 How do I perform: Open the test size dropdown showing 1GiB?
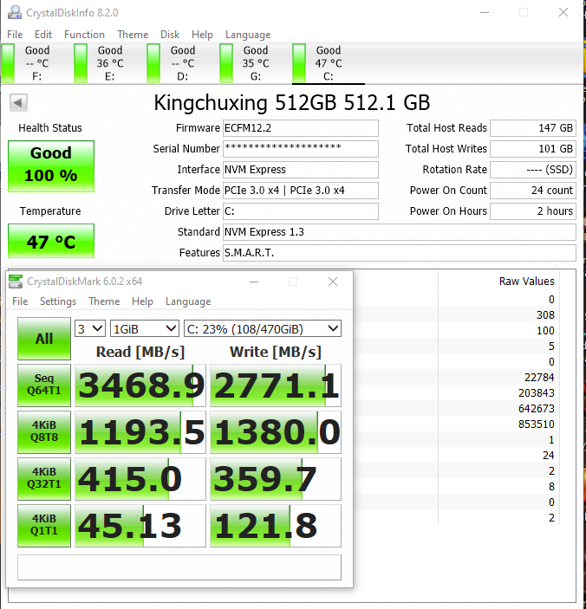point(145,329)
